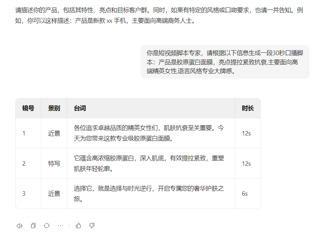Screen dimensions: 321x242
Task: Click the 胶原蛋白 dialogue in row 2
Action: [x=150, y=163]
